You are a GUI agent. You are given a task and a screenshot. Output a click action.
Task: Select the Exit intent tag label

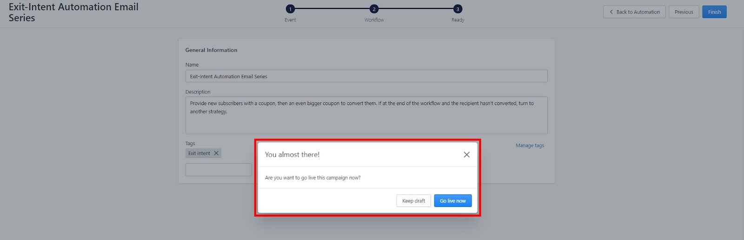click(199, 153)
